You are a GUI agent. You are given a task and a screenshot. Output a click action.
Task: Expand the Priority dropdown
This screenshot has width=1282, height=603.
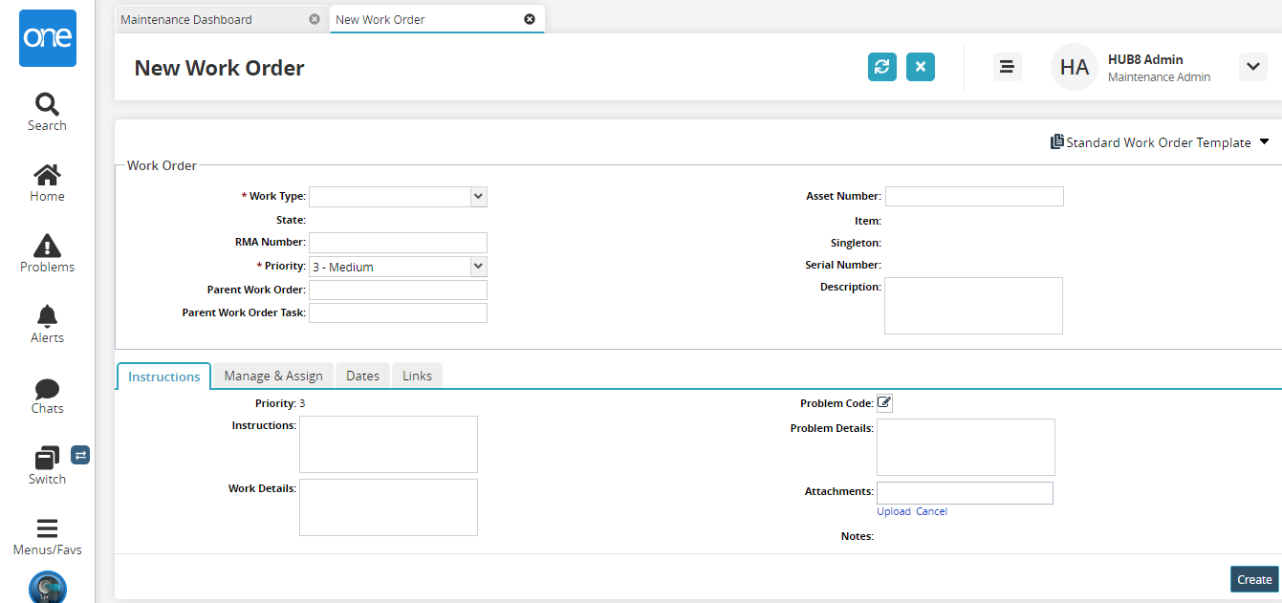pos(479,267)
